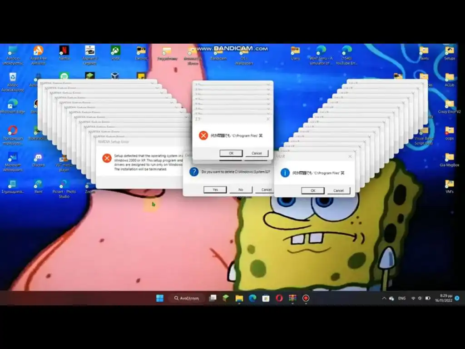Open the YouTube Err... Edge shortcut

(346, 55)
